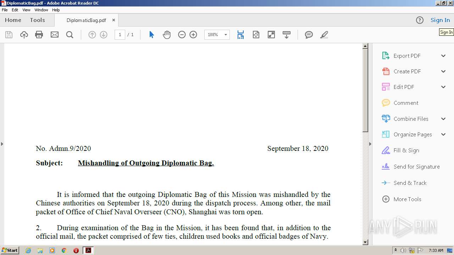454x255 pixels.
Task: Collapse the right tools pane arrow
Action: (370, 144)
